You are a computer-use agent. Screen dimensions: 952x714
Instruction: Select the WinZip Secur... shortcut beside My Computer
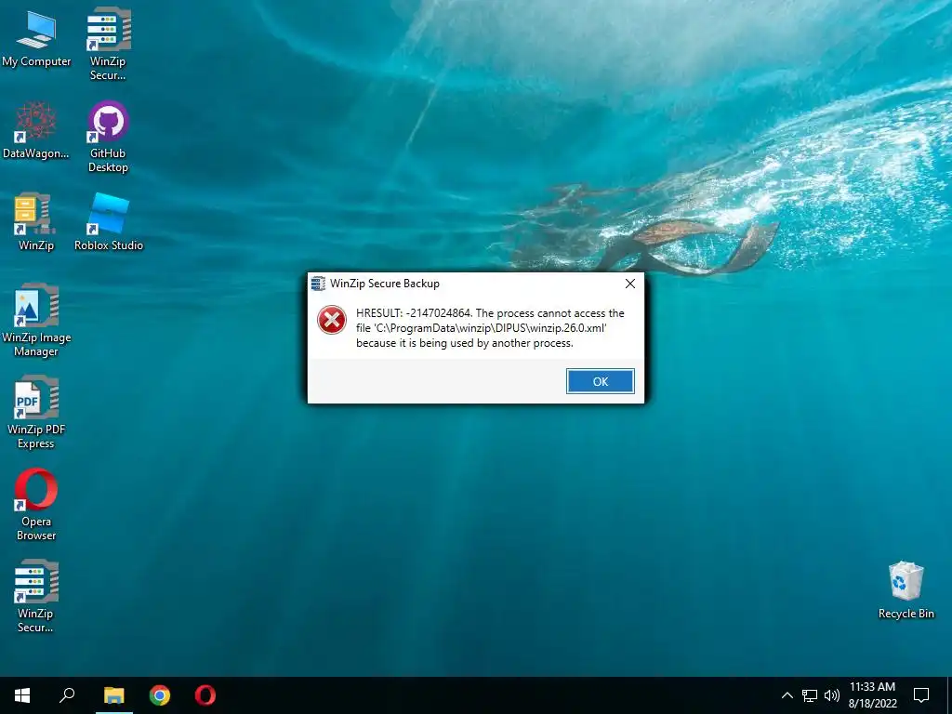(108, 44)
